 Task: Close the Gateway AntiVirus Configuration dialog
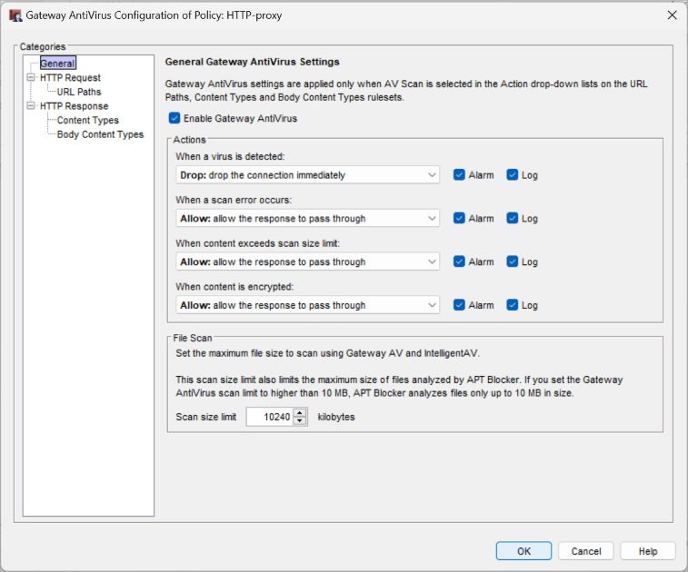[x=672, y=15]
